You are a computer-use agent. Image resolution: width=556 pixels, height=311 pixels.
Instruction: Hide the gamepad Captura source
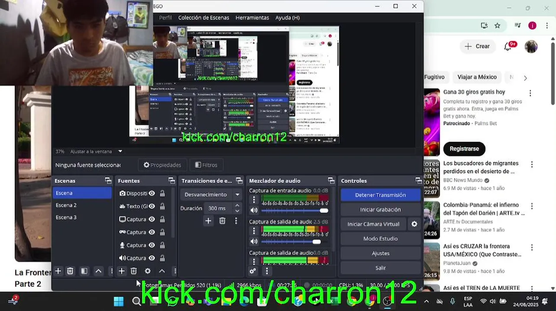[x=152, y=232]
